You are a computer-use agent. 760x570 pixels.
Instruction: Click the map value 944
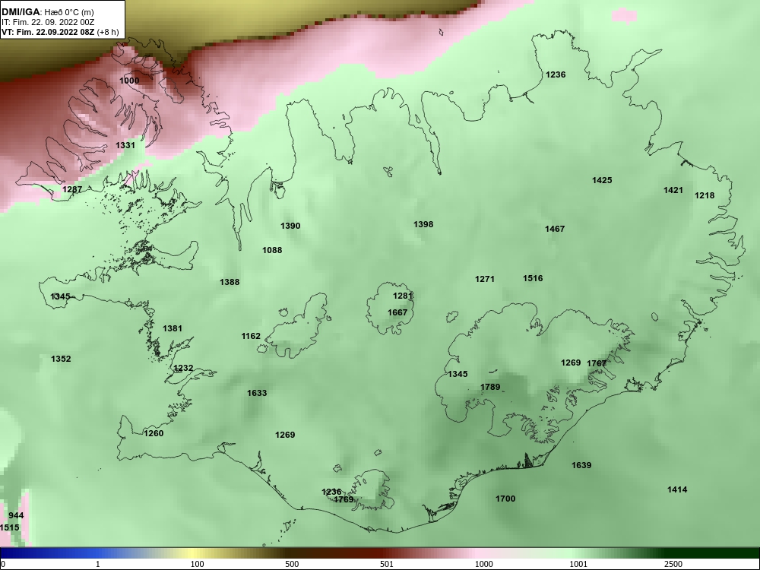click(x=16, y=516)
